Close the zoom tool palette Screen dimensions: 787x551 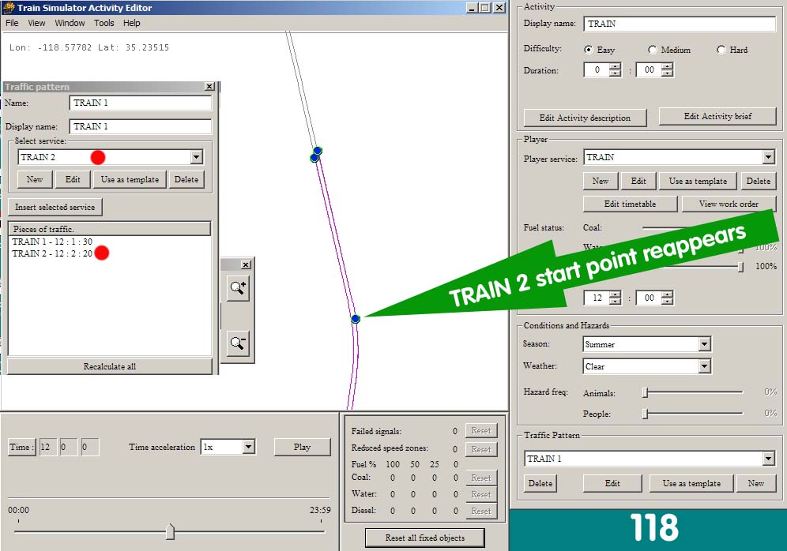click(246, 264)
